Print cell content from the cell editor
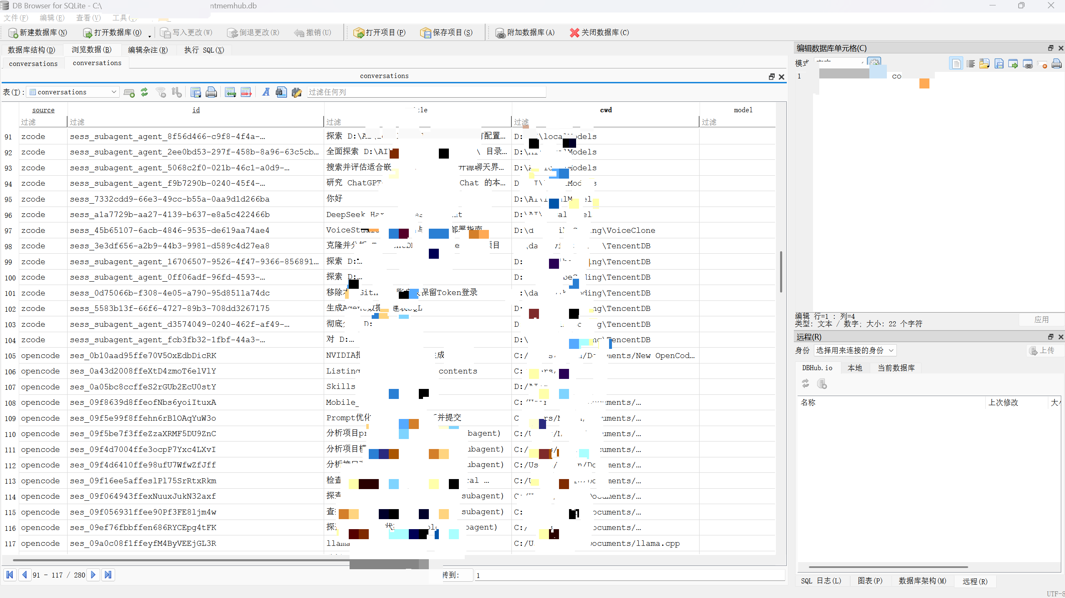The height and width of the screenshot is (598, 1065). click(x=1057, y=64)
